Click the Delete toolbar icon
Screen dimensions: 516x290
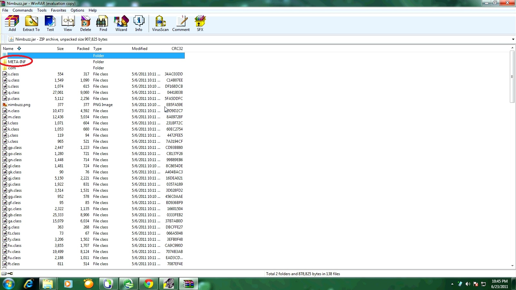pyautogui.click(x=85, y=23)
